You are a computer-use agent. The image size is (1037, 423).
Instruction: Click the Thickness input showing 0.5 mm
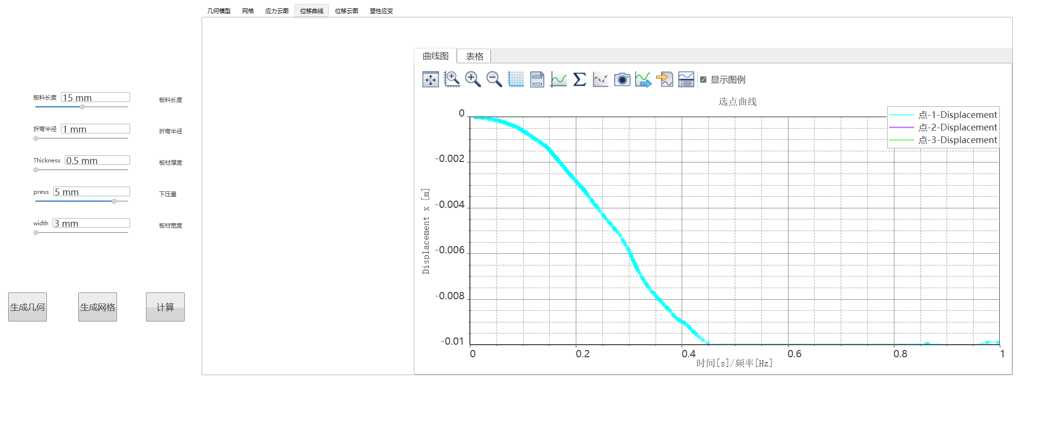[x=97, y=160]
